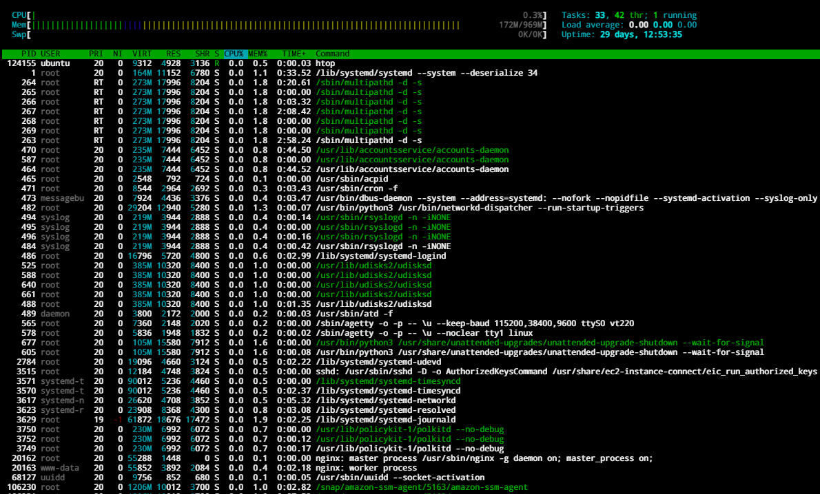Click the red -1 nice value
Viewport: 820px width, 494px height.
118,420
